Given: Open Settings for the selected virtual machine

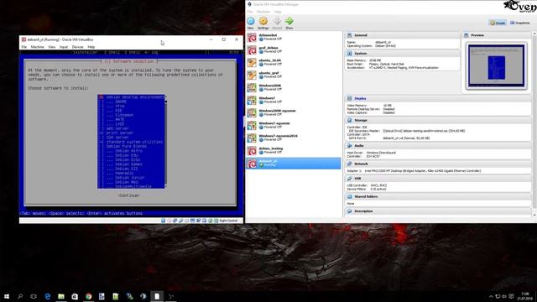Looking at the screenshot, I should 263,23.
